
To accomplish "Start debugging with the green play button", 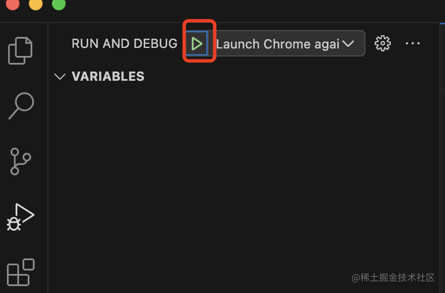I will pos(197,44).
